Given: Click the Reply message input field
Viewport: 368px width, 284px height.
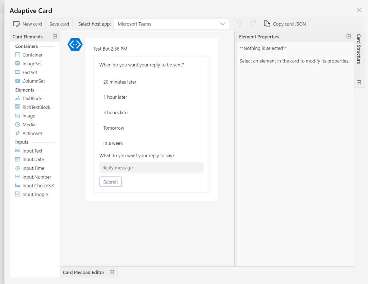Looking at the screenshot, I should (151, 168).
